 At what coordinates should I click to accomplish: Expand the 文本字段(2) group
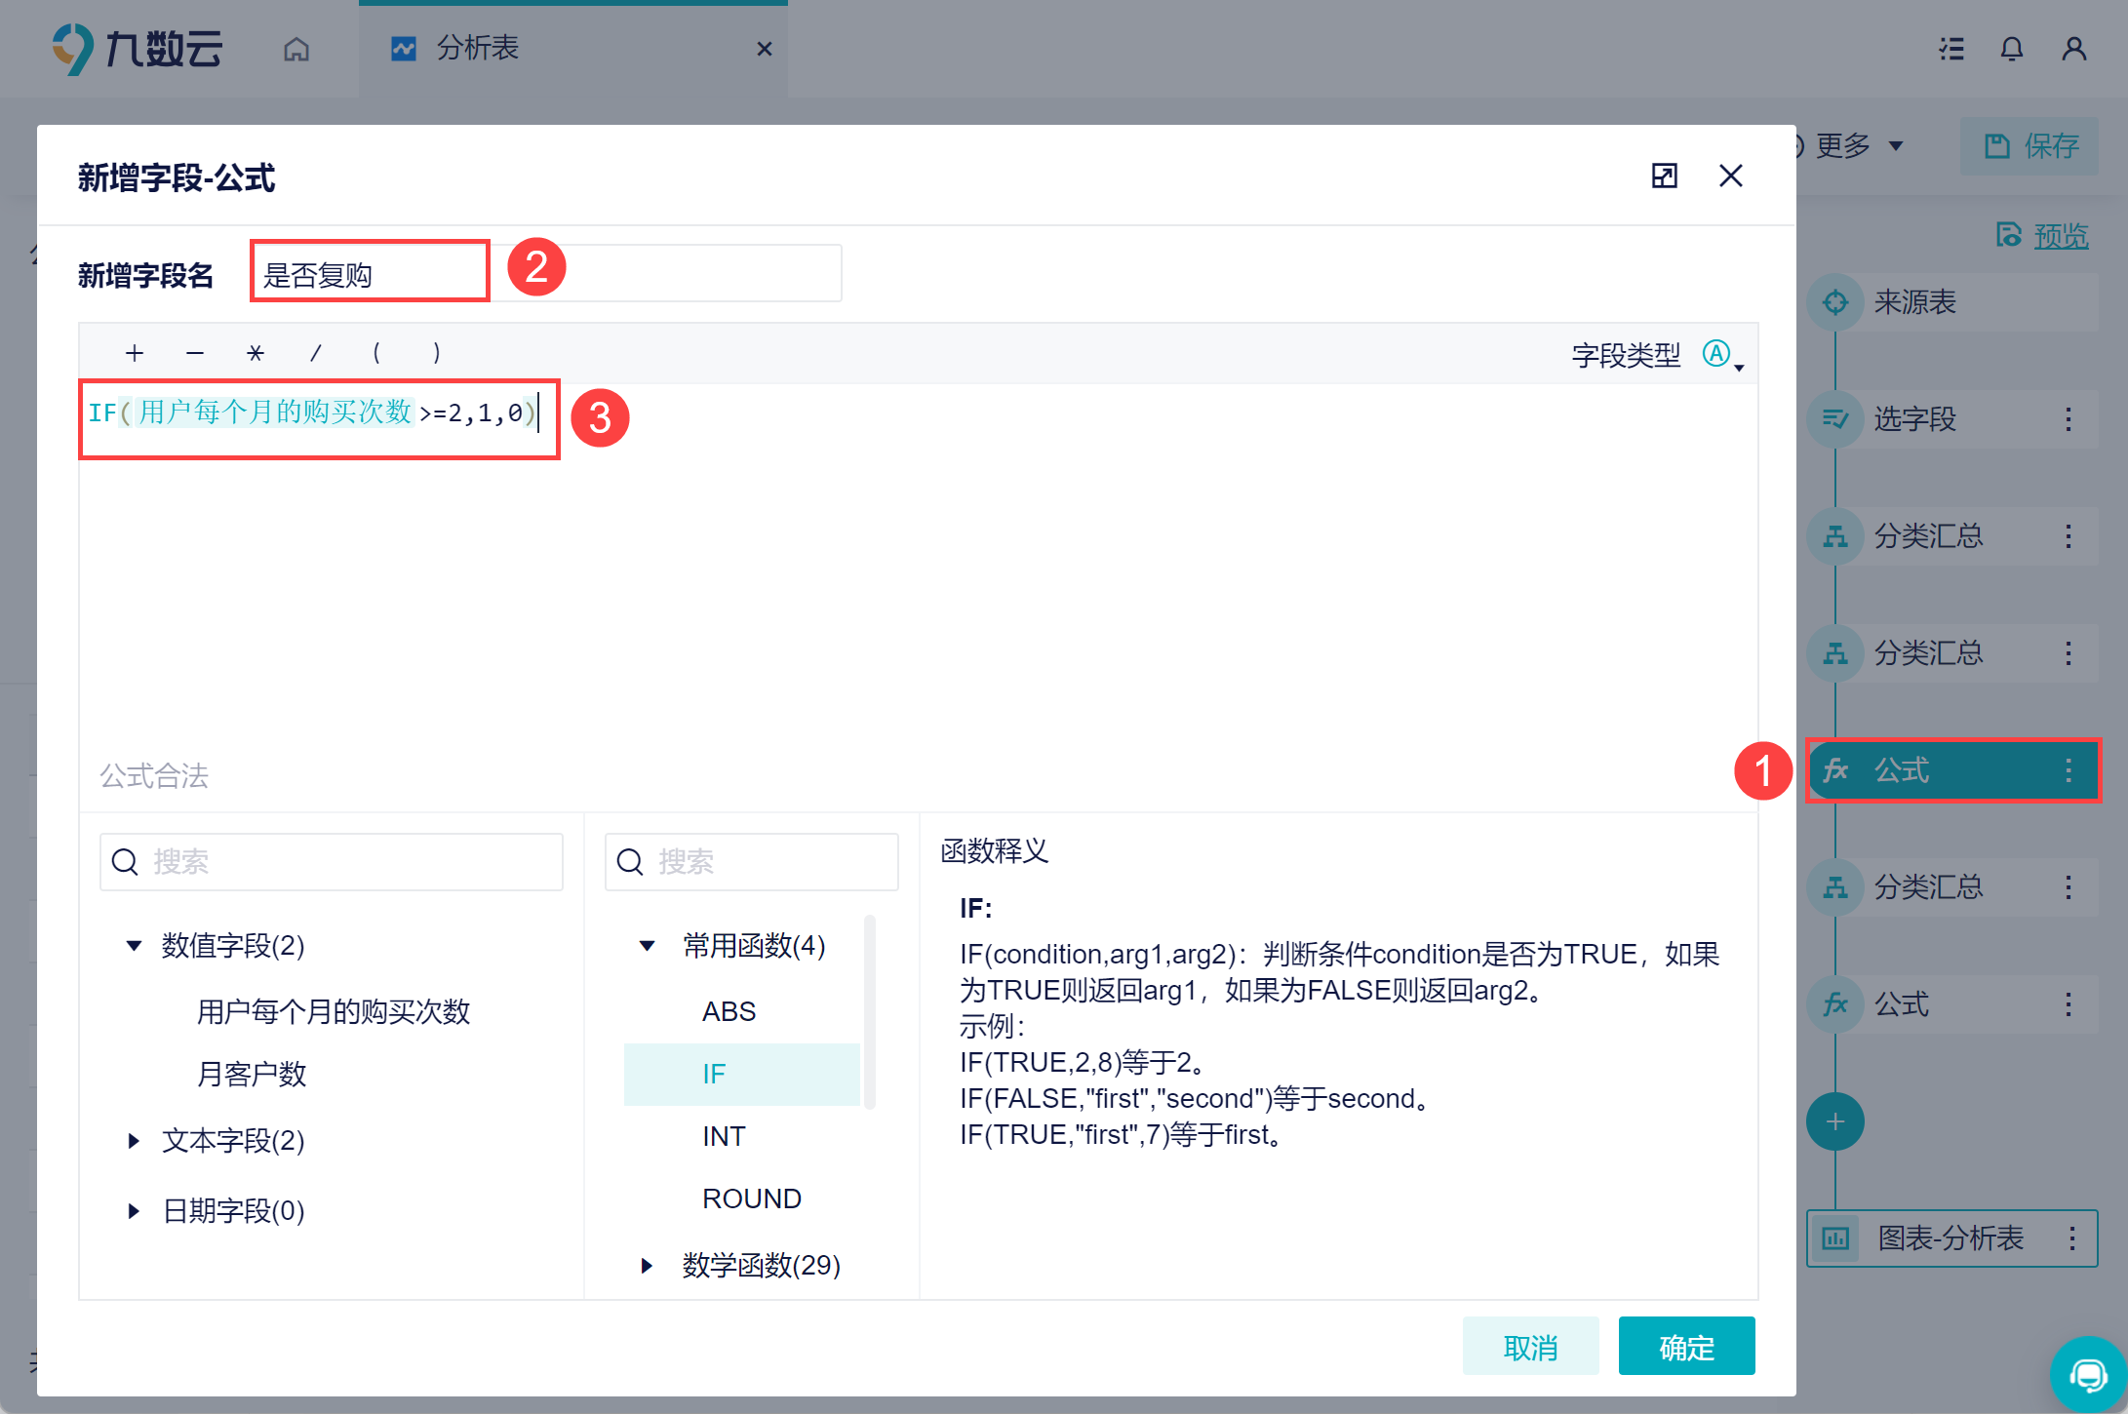point(135,1141)
